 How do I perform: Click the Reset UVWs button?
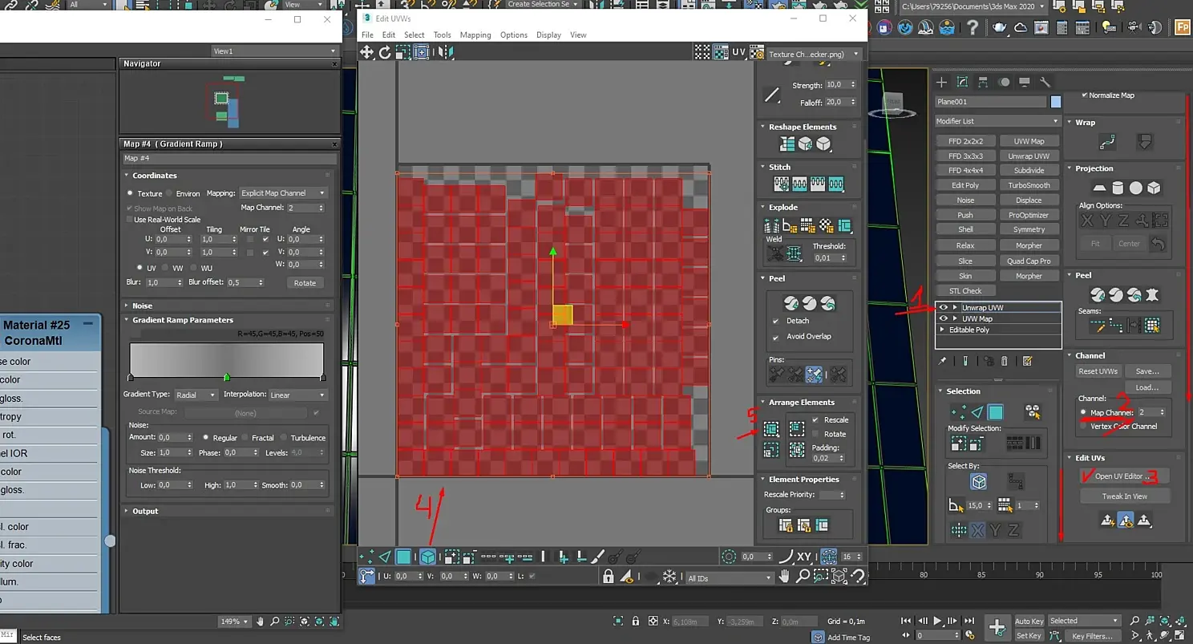1098,371
